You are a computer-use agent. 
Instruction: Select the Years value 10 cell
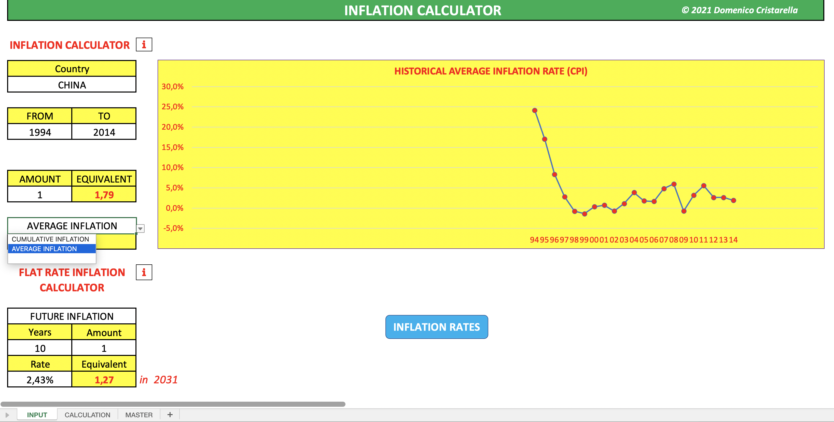coord(40,348)
